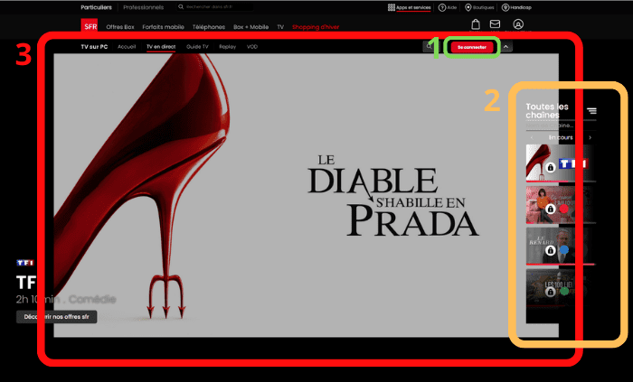Viewport: 633px width, 382px height.
Task: Switch to the Accueil tab
Action: coord(127,47)
